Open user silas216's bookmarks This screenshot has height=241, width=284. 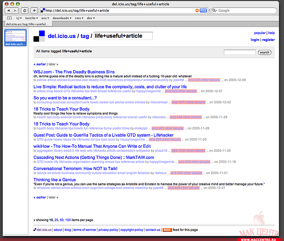click(161, 150)
